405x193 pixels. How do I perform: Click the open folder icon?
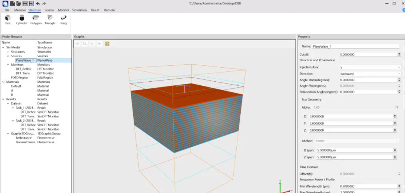19,3
